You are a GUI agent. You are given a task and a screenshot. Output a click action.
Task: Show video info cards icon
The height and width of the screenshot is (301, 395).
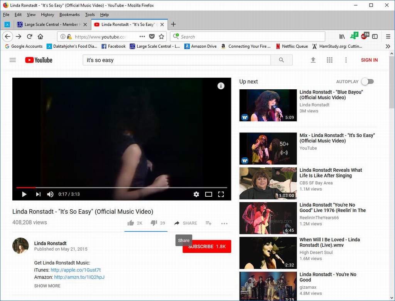pyautogui.click(x=221, y=86)
